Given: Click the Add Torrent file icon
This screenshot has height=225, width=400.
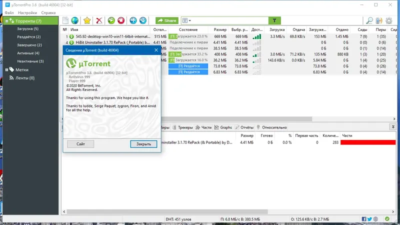Looking at the screenshot, I should pyautogui.click(x=65, y=20).
